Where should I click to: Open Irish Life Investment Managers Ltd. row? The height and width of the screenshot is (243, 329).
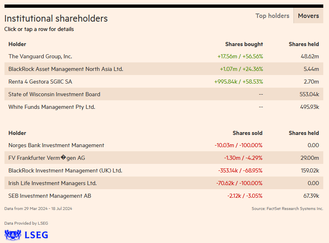(x=52, y=183)
